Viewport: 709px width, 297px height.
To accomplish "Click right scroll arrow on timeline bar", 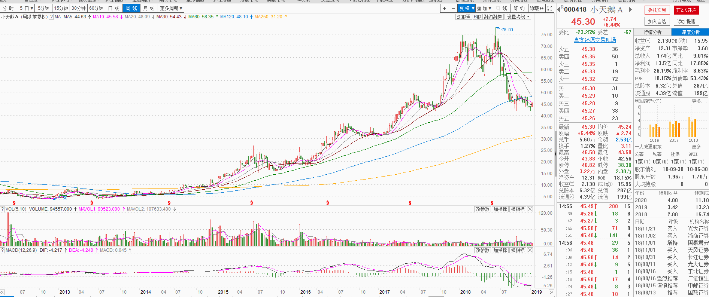I will (x=552, y=292).
